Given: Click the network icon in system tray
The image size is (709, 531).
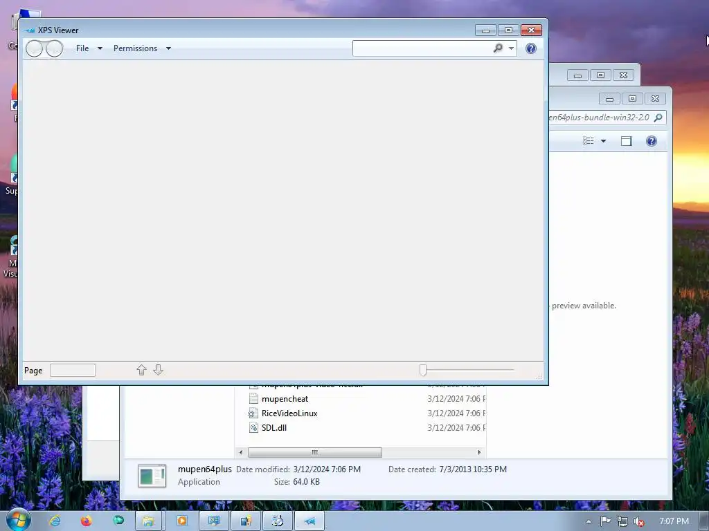Looking at the screenshot, I should 622,521.
